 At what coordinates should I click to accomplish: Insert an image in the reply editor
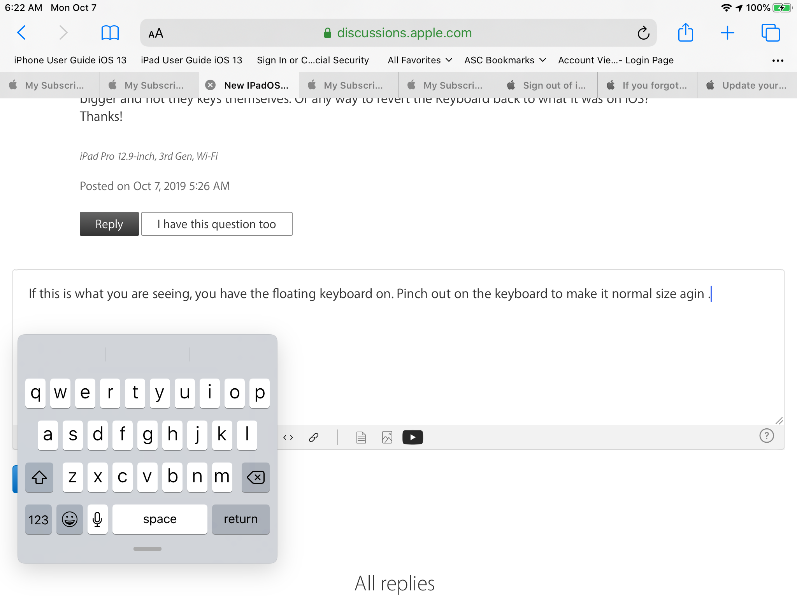click(x=387, y=437)
